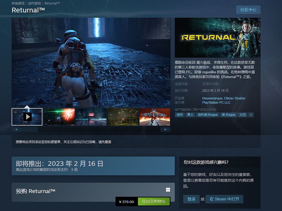The image size is (282, 211).
Task: Play the trailer video thumbnail
Action: tap(27, 117)
